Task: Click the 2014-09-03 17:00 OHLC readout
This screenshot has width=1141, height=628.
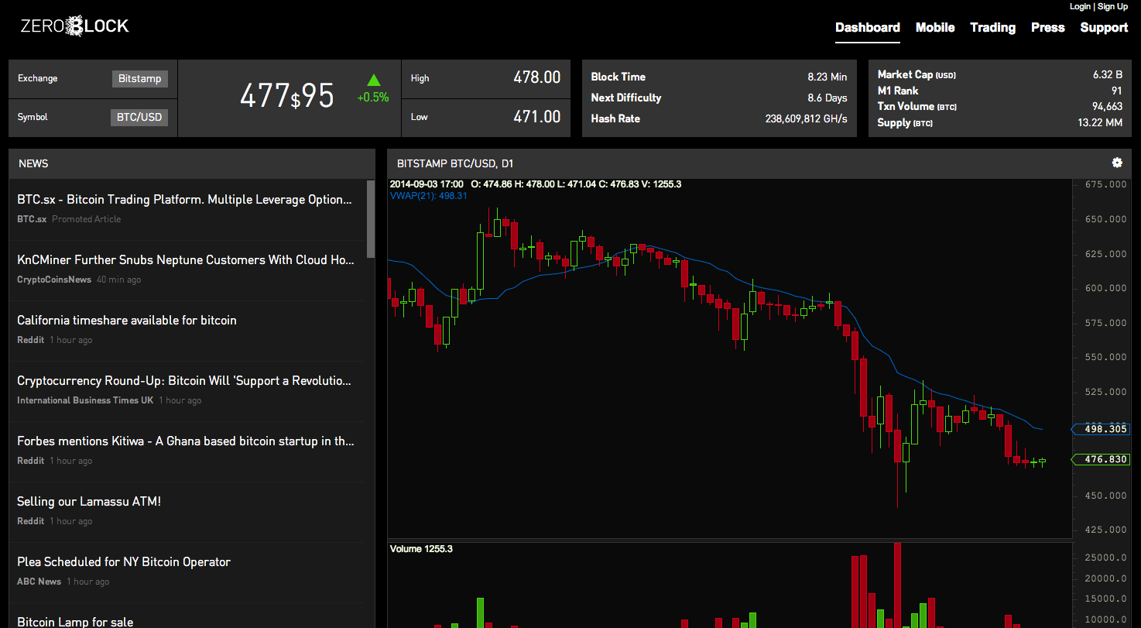Action: pos(536,184)
